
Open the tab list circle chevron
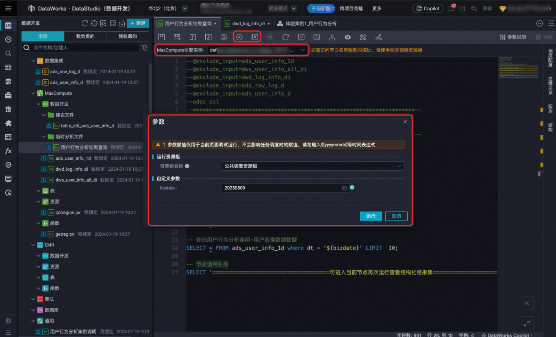click(x=539, y=24)
